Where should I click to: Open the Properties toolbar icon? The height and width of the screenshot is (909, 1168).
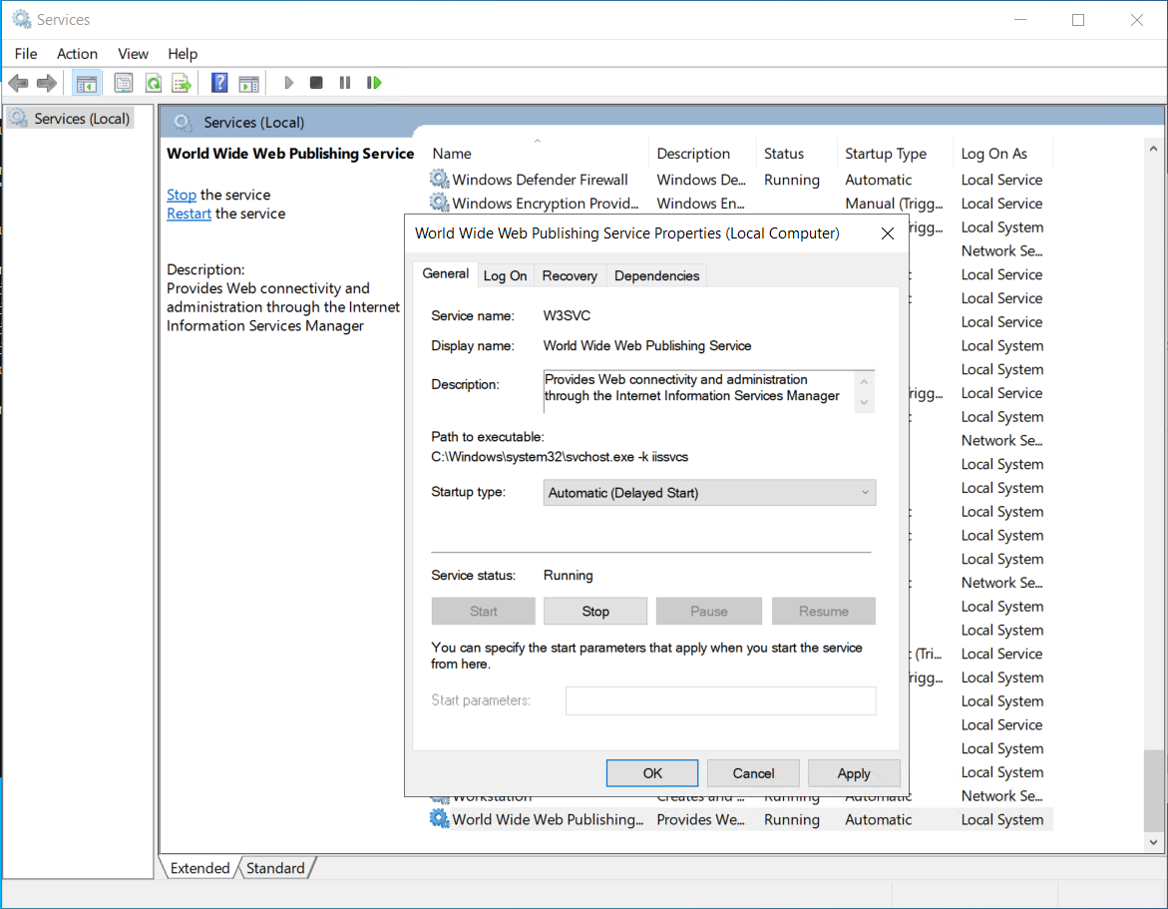[124, 83]
